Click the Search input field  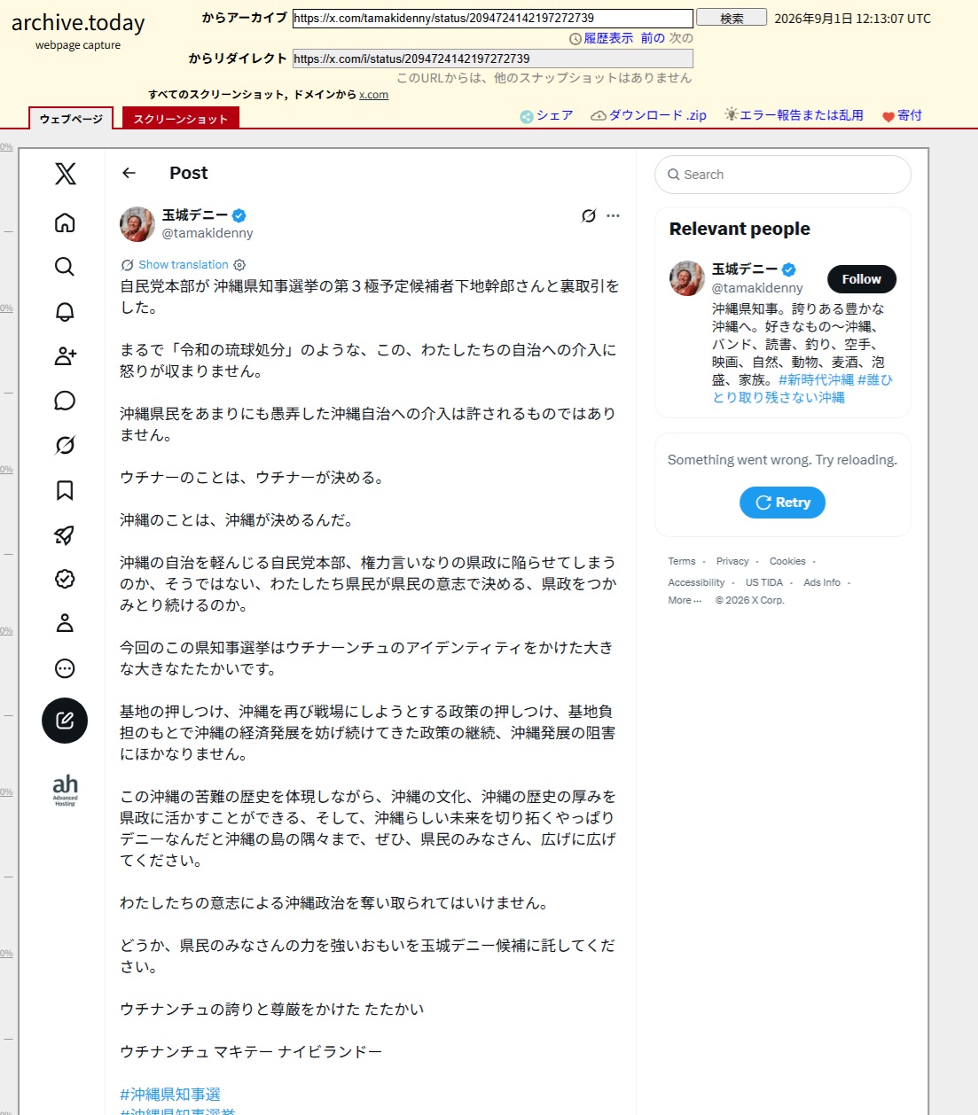pyautogui.click(x=783, y=175)
